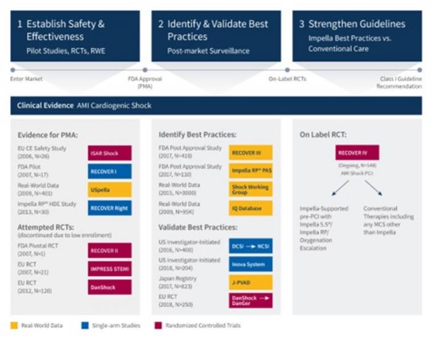Click the Enter Market timeline dot

pyautogui.click(x=12, y=70)
